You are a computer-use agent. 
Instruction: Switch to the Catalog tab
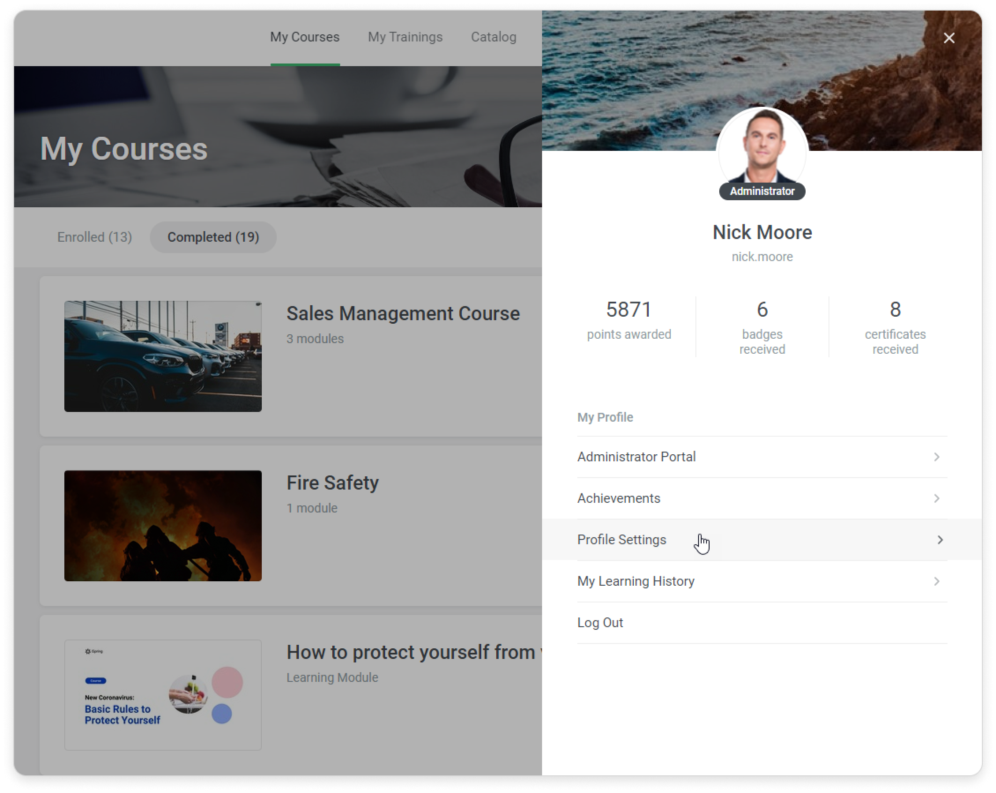point(494,37)
